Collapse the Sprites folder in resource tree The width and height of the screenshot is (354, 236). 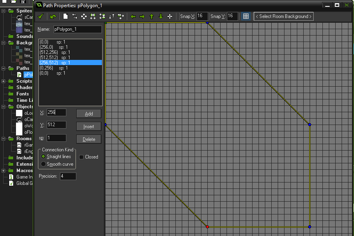(4, 11)
